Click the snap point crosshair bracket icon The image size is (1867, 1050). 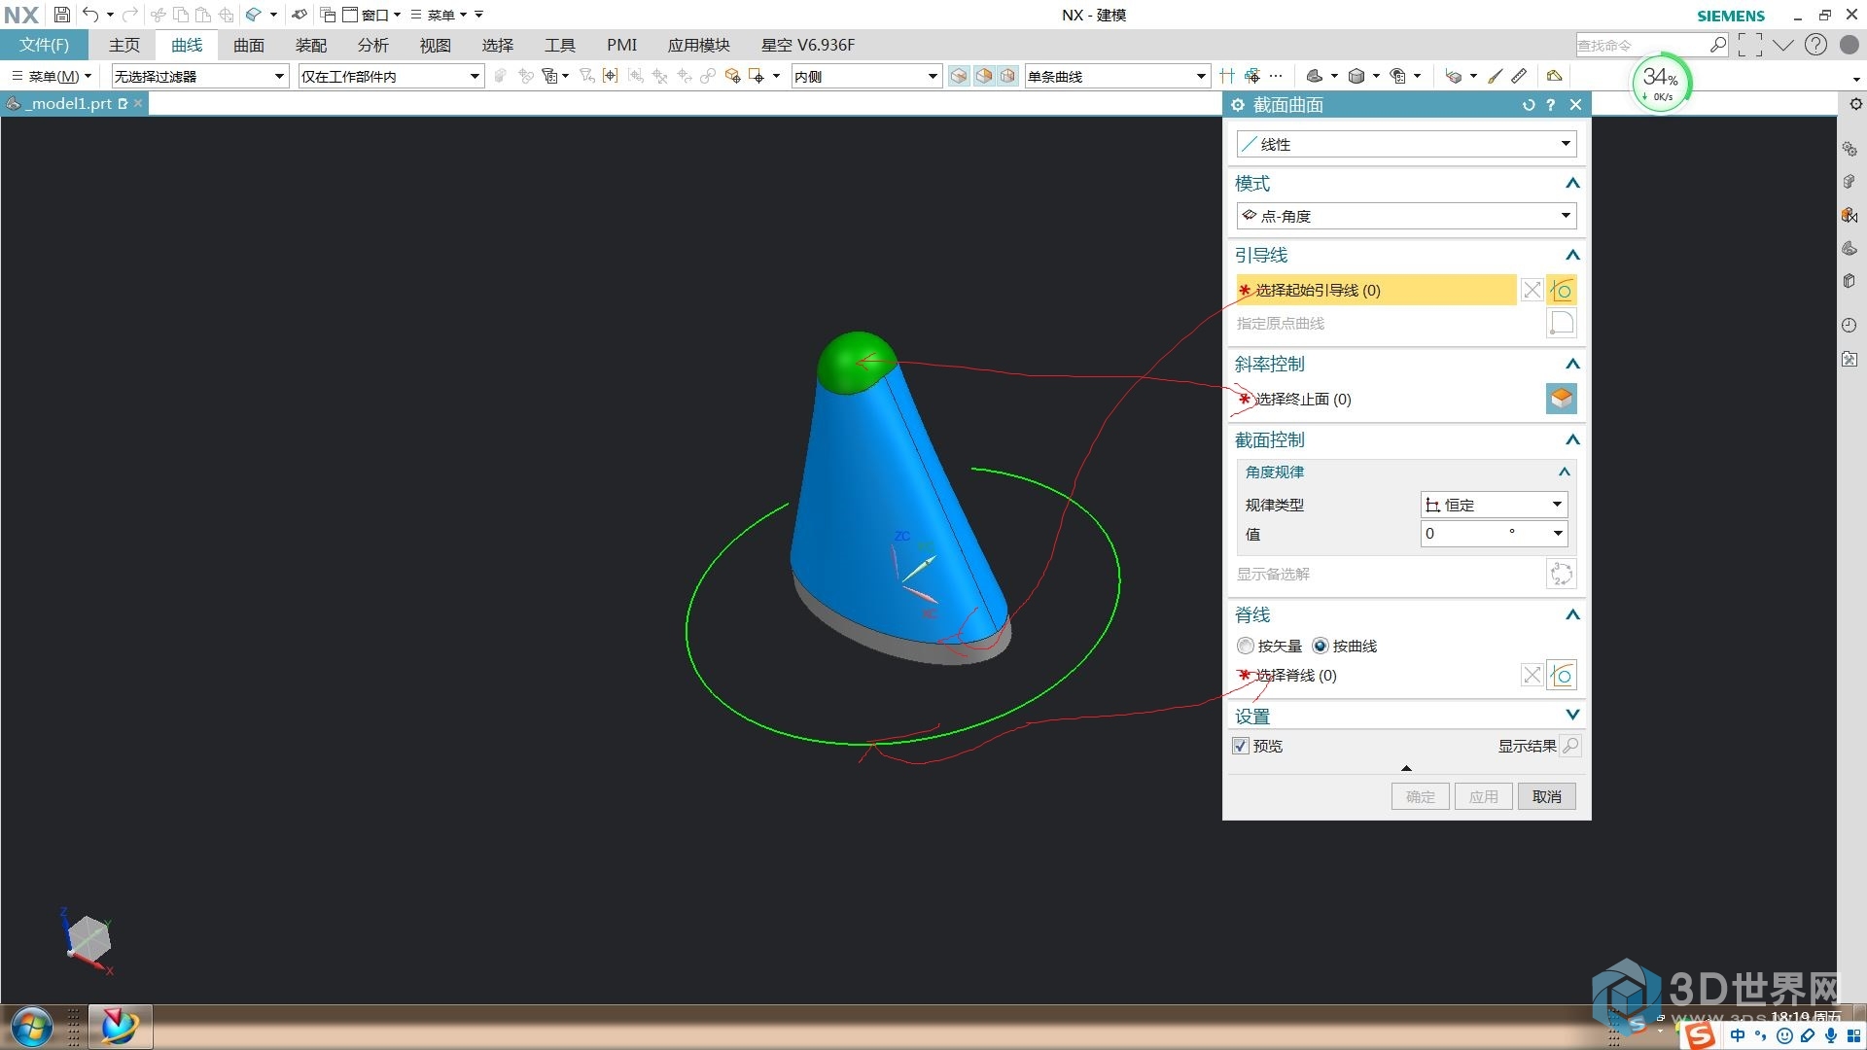coord(610,76)
